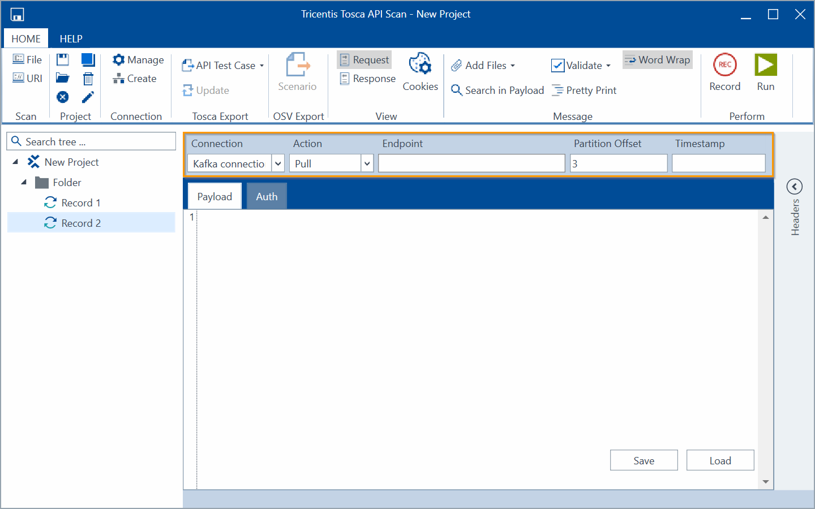
Task: Click the open project folder icon
Action: 63,79
